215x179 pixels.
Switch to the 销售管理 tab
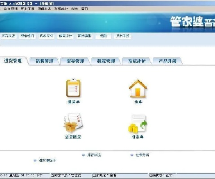coord(44,61)
